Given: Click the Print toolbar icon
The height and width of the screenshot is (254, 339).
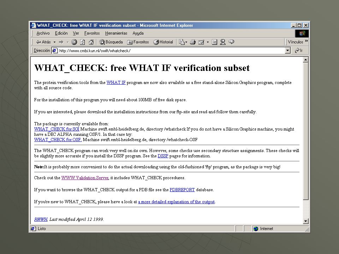Looking at the screenshot, I should coord(193,42).
